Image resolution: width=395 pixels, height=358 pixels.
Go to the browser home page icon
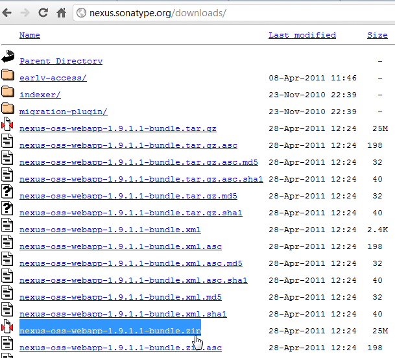[x=61, y=12]
